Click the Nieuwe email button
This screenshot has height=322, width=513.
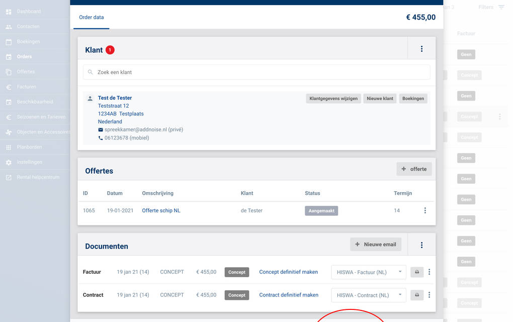(x=376, y=245)
